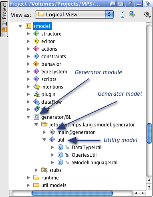
Task: Open the gear settings menu
Action: pyautogui.click(x=147, y=14)
